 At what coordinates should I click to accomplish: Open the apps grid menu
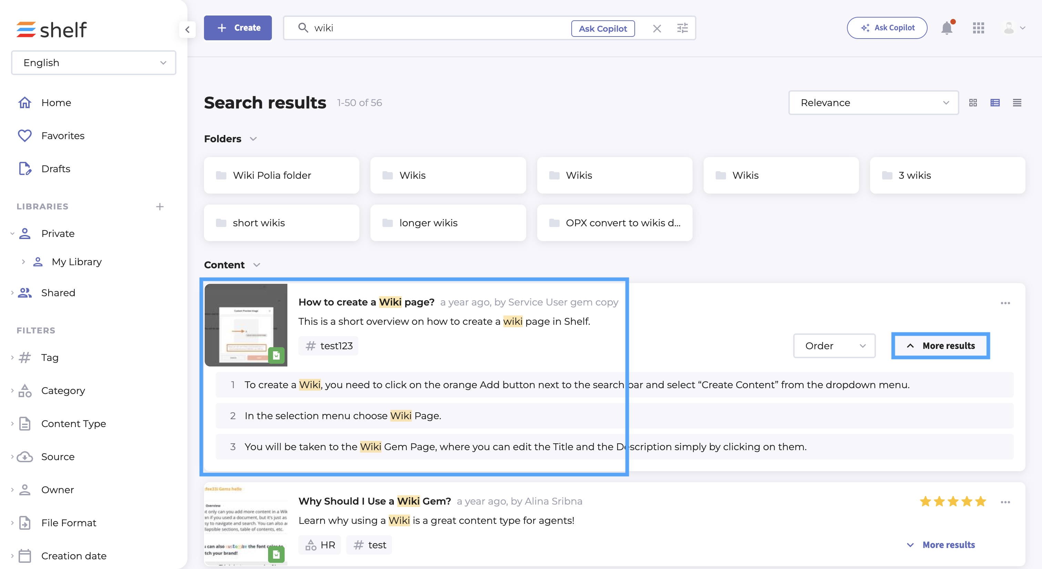pyautogui.click(x=979, y=28)
